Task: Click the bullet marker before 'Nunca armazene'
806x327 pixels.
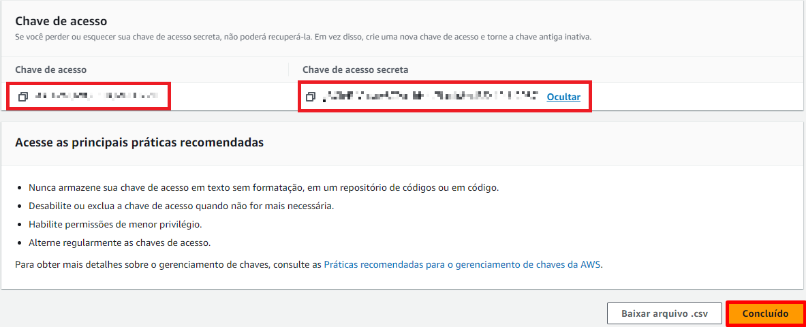Action: [20, 188]
